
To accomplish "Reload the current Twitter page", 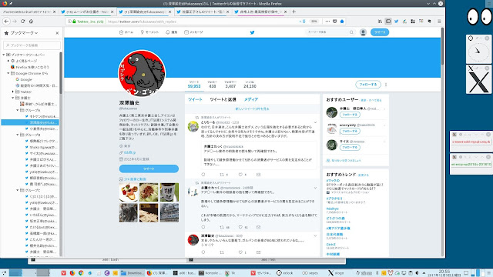I will 22,22.
